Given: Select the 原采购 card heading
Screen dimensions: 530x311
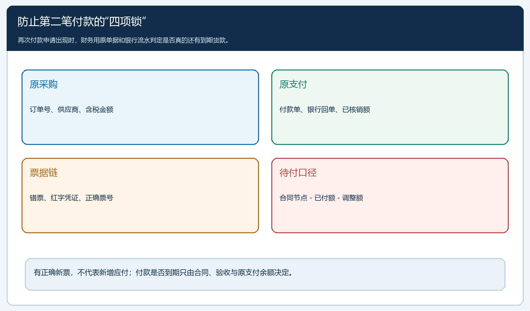Looking at the screenshot, I should click(x=44, y=84).
